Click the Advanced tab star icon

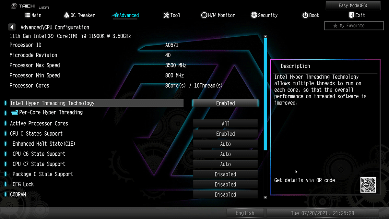115,15
